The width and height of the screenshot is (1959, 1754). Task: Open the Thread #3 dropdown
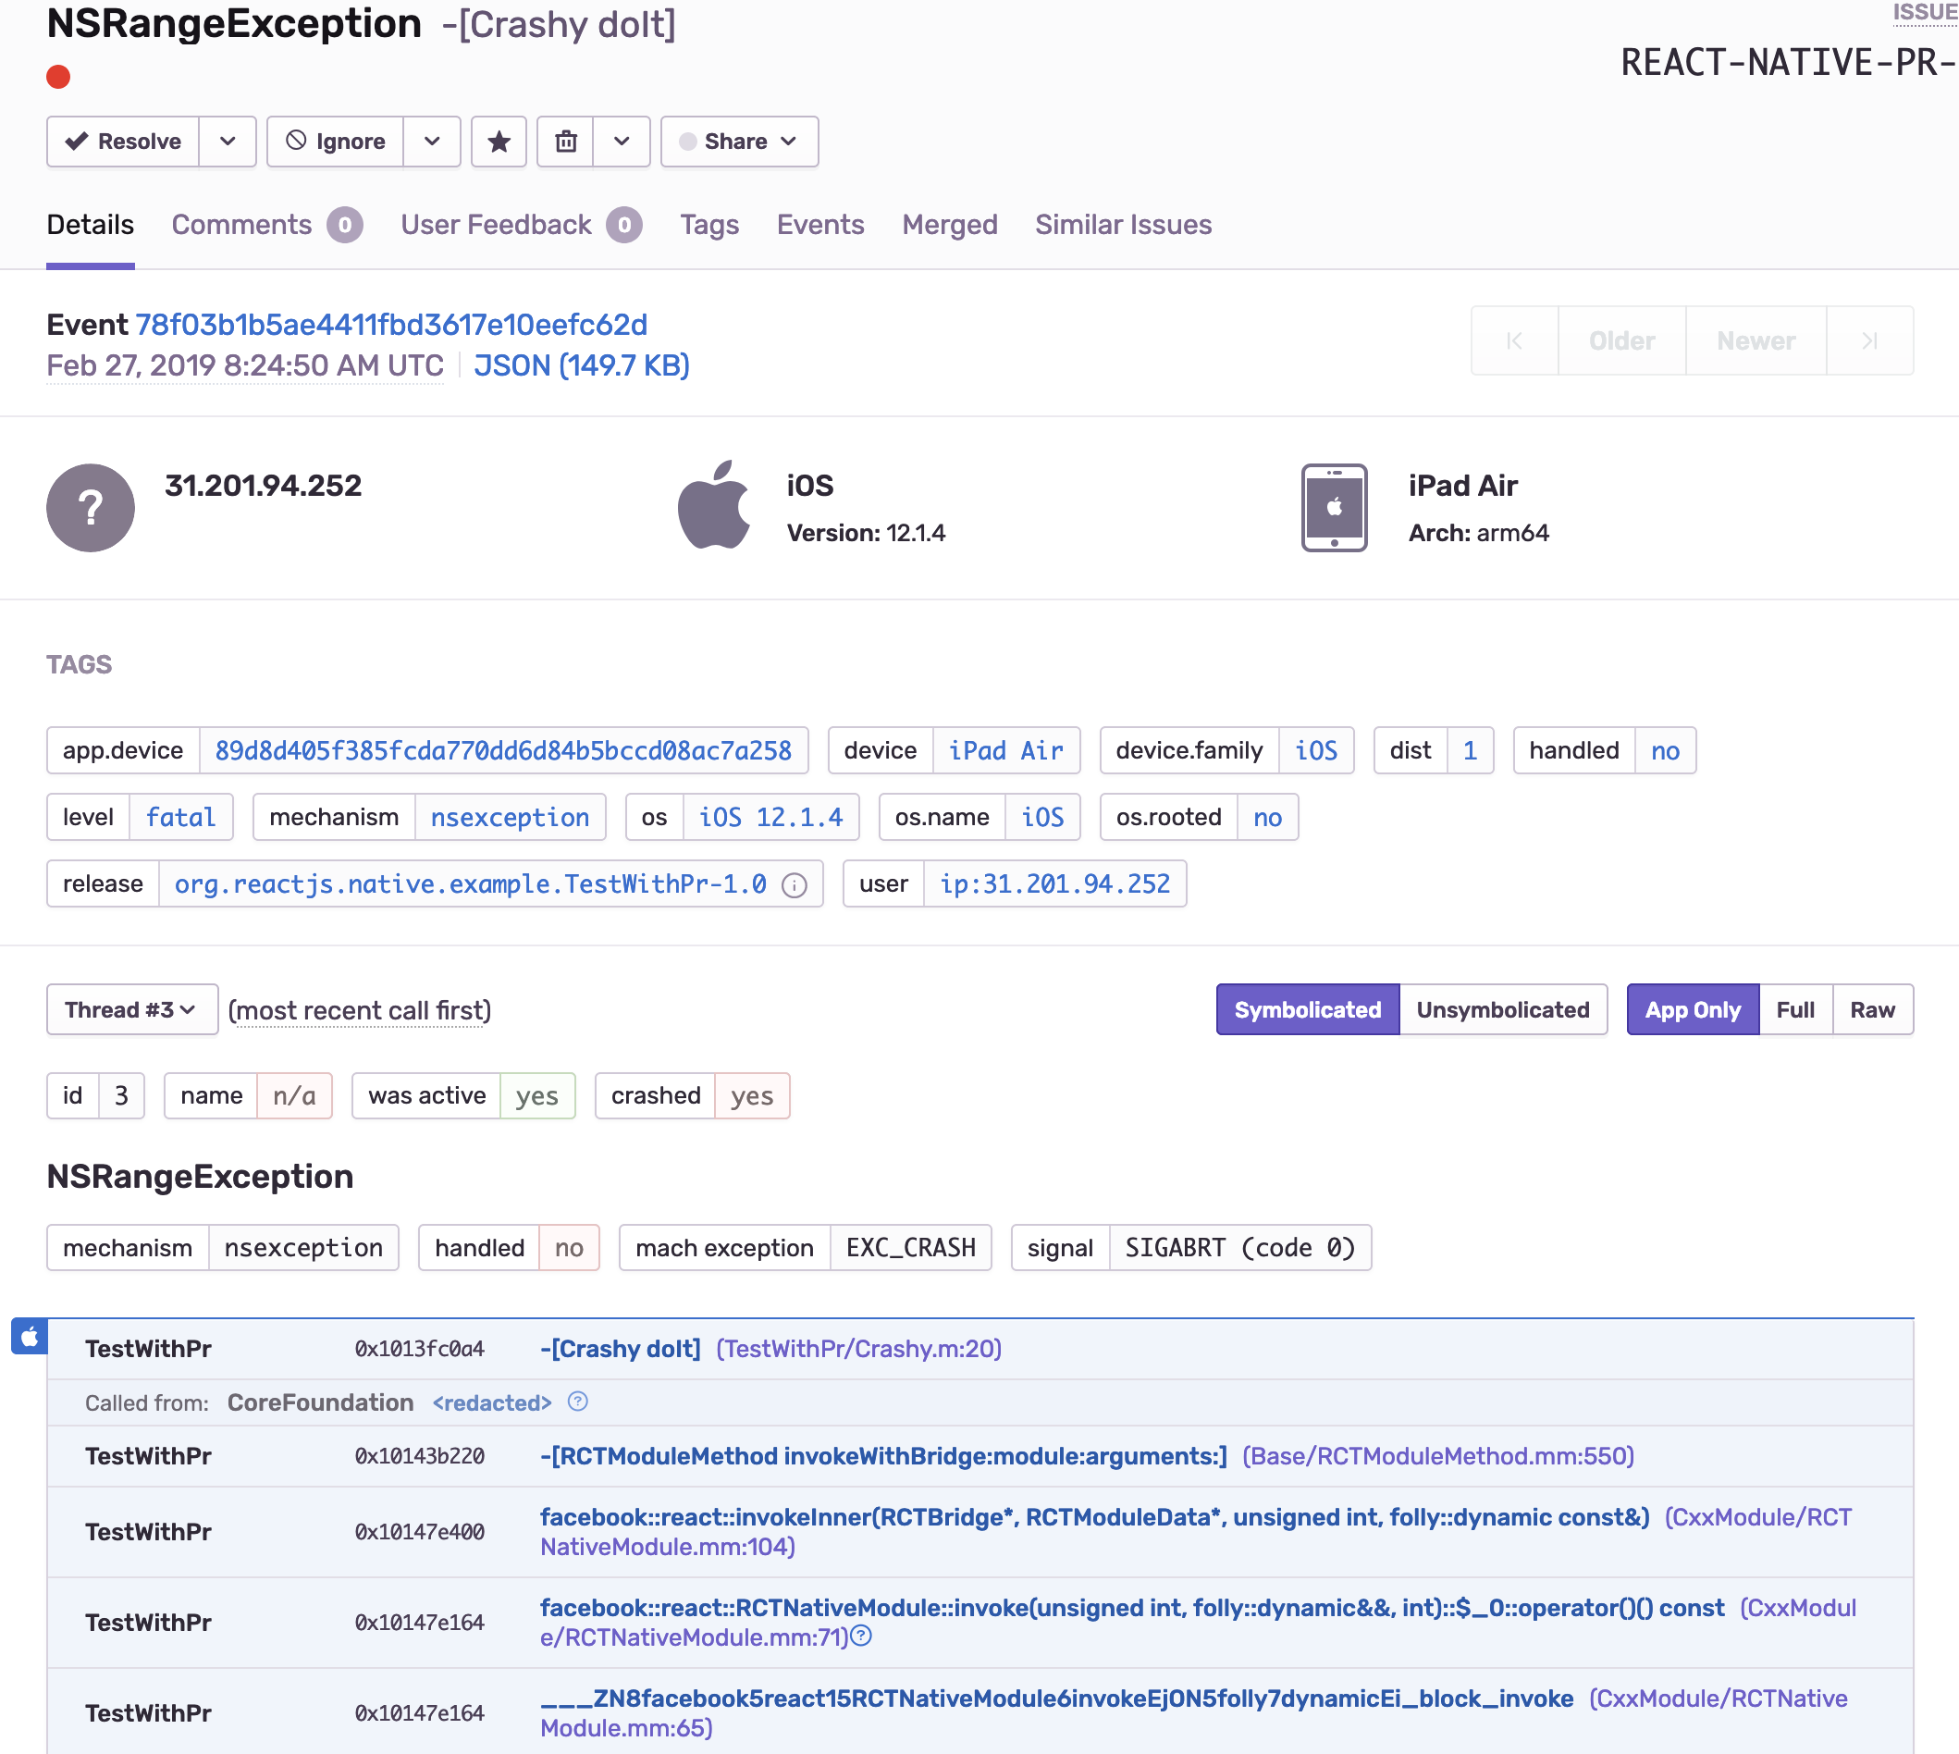(x=132, y=1009)
